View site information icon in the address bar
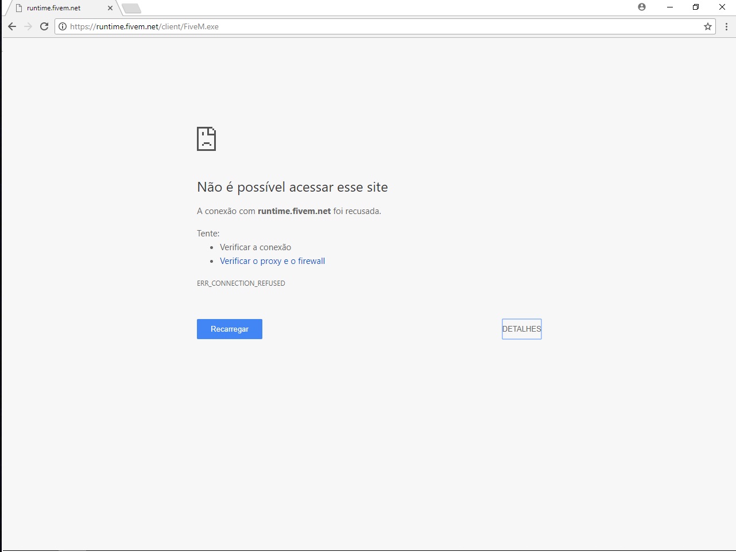This screenshot has height=552, width=736. 63,26
